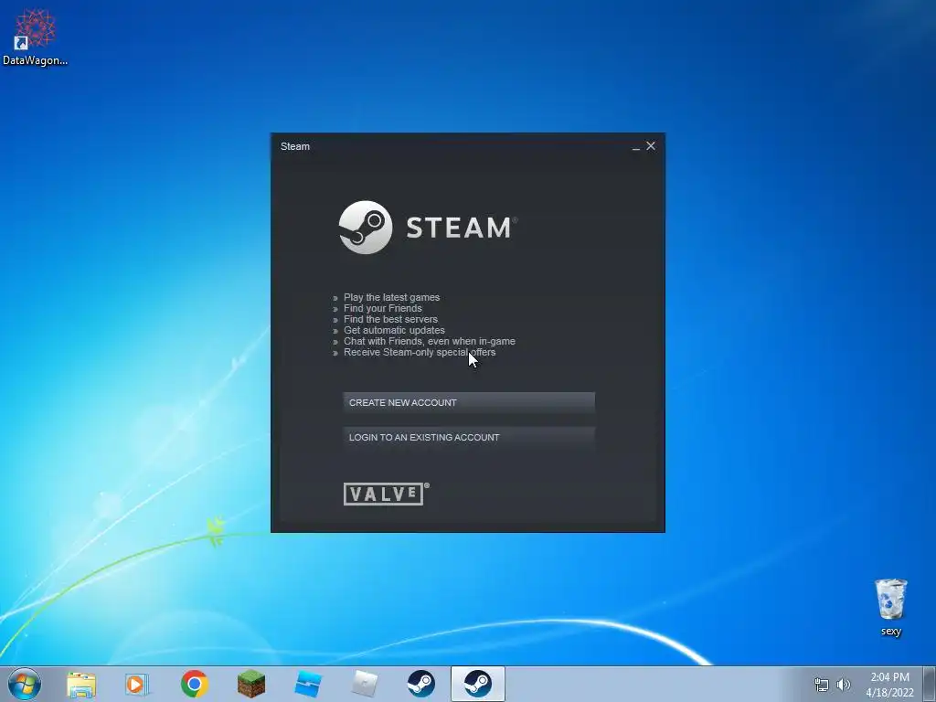Screen dimensions: 936x702
Task: Click the Create New Account button
Action: 469,402
